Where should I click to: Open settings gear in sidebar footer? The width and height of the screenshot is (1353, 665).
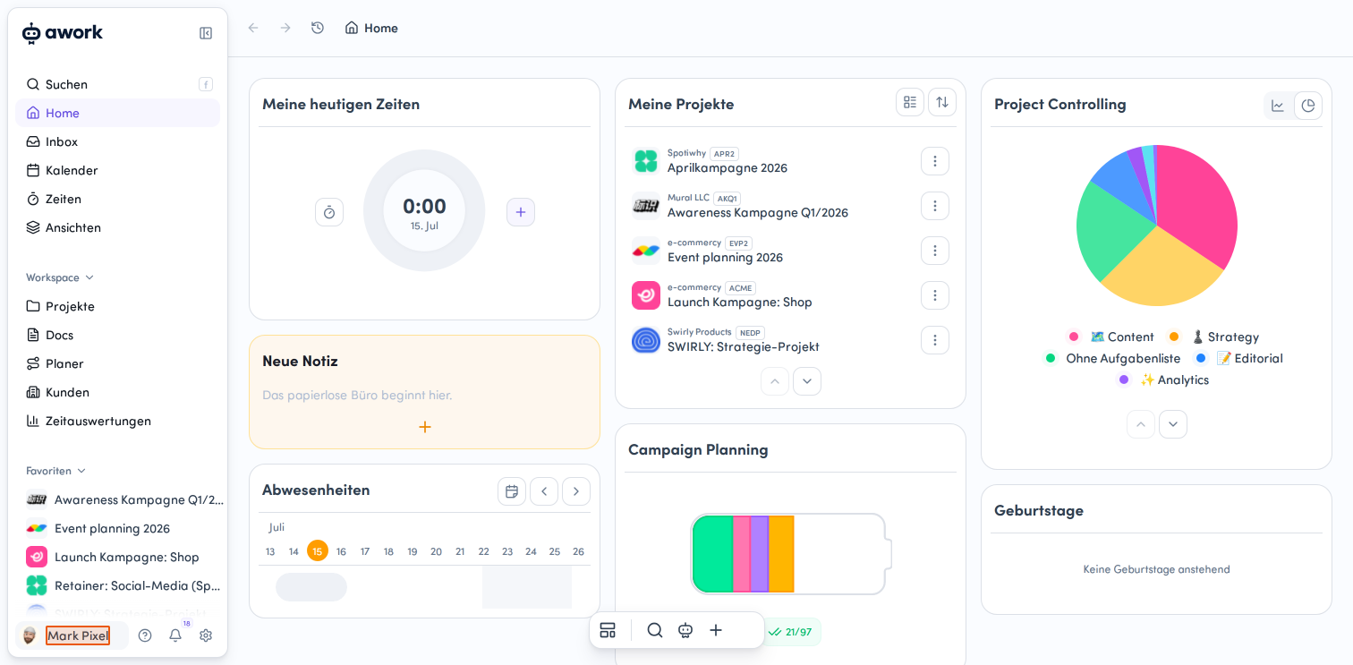tap(206, 635)
